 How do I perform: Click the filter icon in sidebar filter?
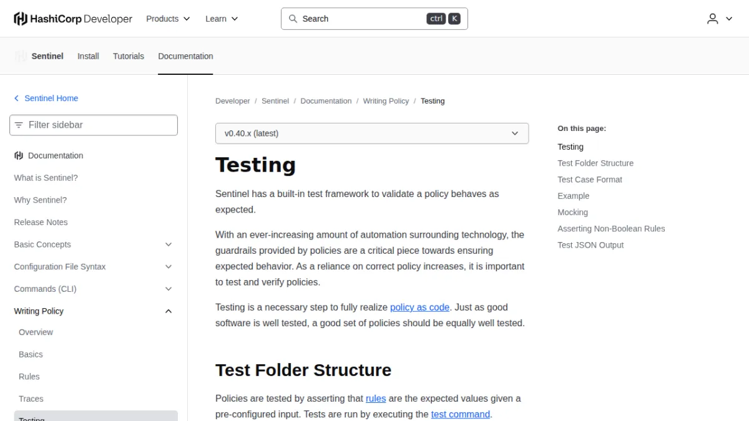click(19, 125)
